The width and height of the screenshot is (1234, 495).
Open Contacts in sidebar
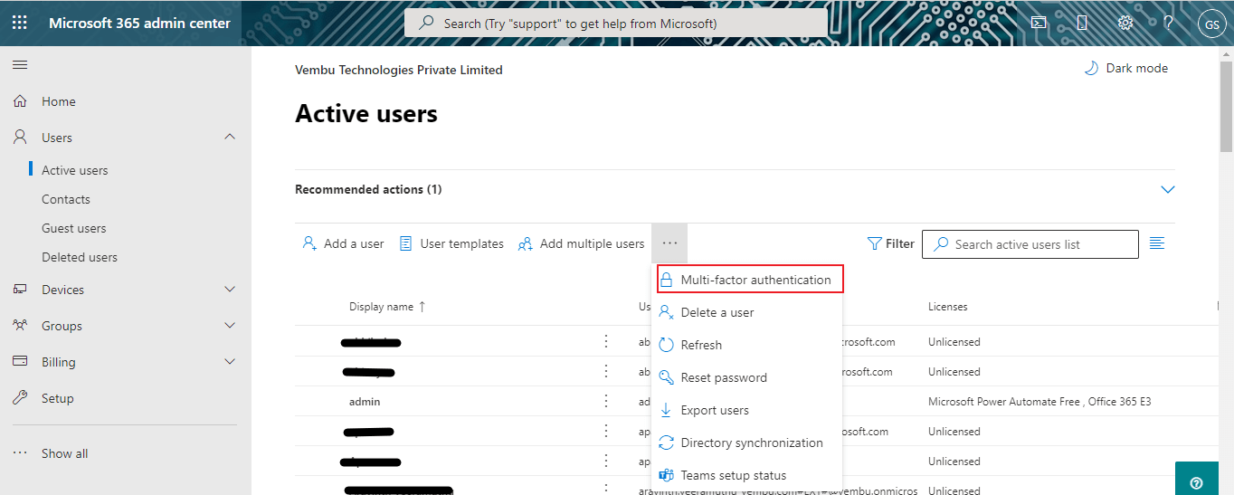66,199
